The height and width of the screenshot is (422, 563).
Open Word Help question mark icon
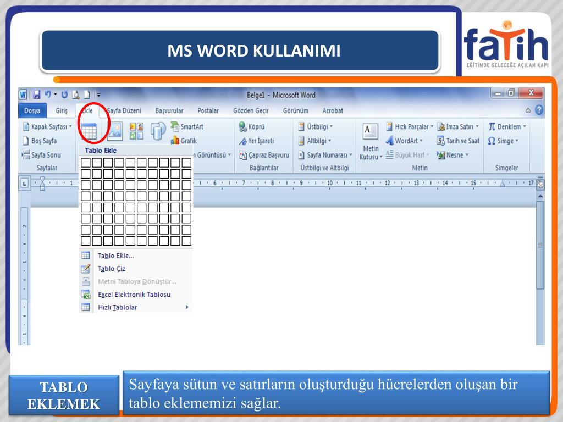pyautogui.click(x=539, y=110)
